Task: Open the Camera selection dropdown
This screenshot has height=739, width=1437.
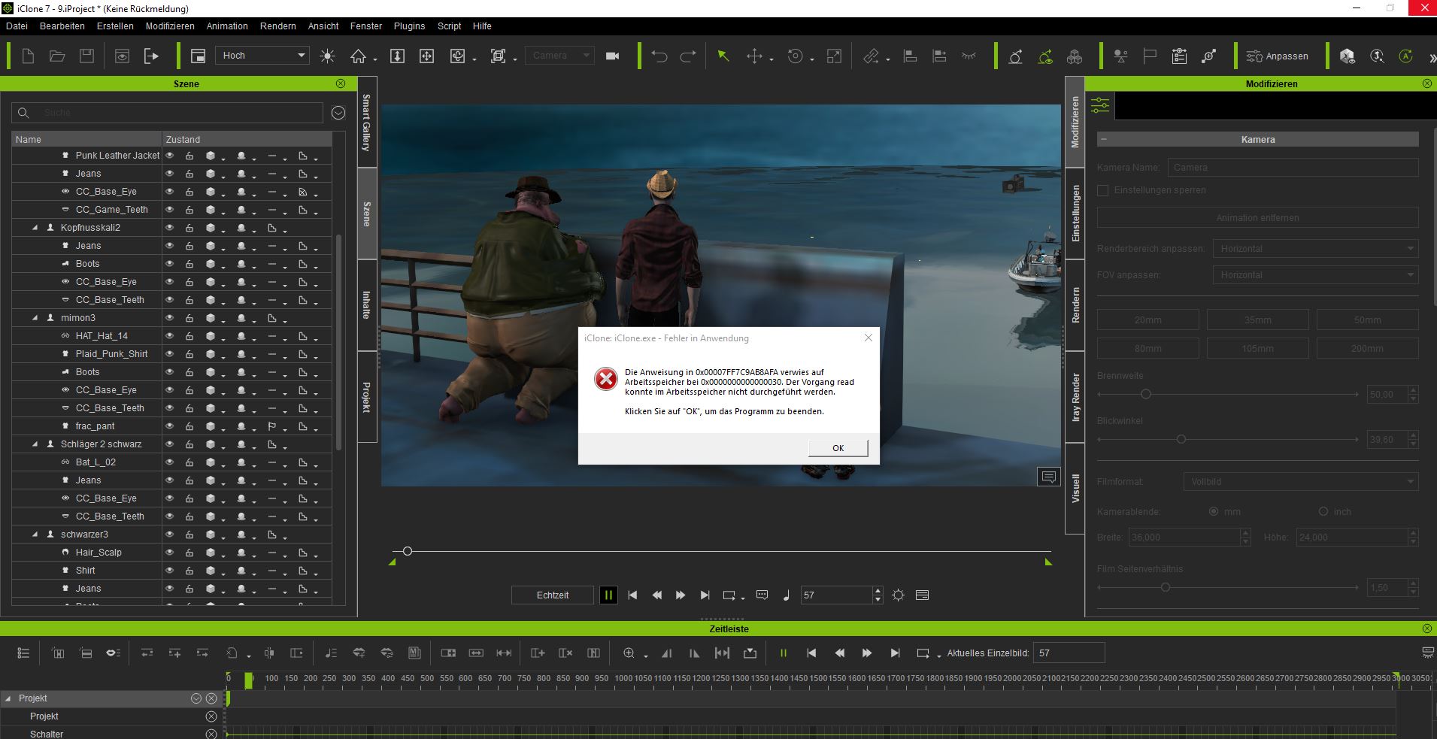Action: click(x=560, y=55)
